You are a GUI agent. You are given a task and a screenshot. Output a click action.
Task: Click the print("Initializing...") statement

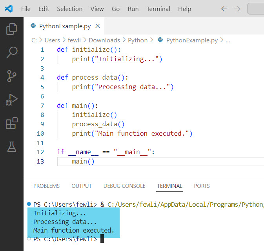(x=117, y=59)
